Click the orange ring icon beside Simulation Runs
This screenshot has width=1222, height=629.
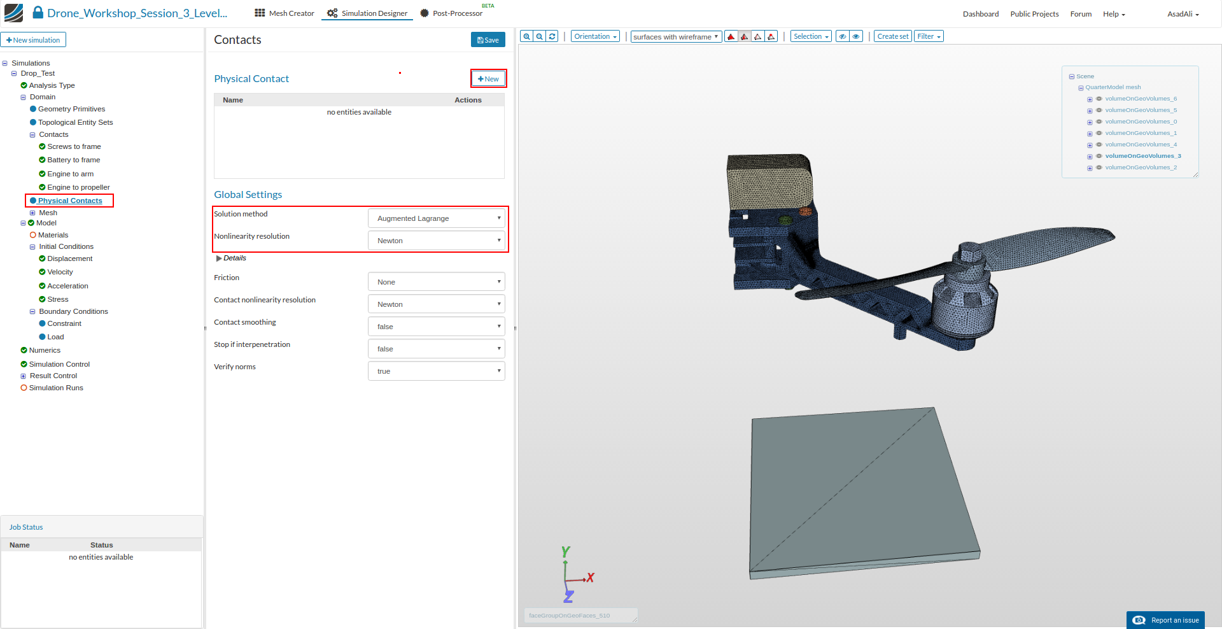point(24,388)
